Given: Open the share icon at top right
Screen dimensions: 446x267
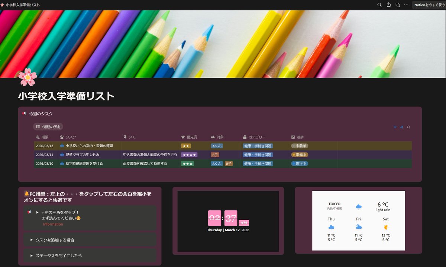Looking at the screenshot, I should pos(388,5).
